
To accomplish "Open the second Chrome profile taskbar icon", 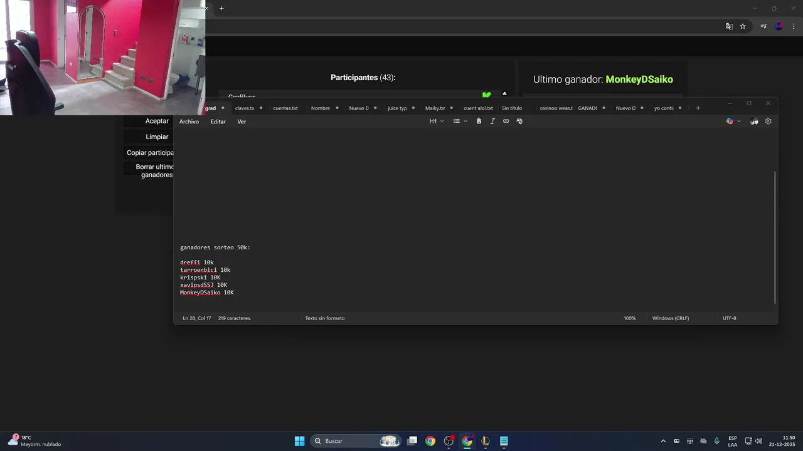I will tap(467, 441).
